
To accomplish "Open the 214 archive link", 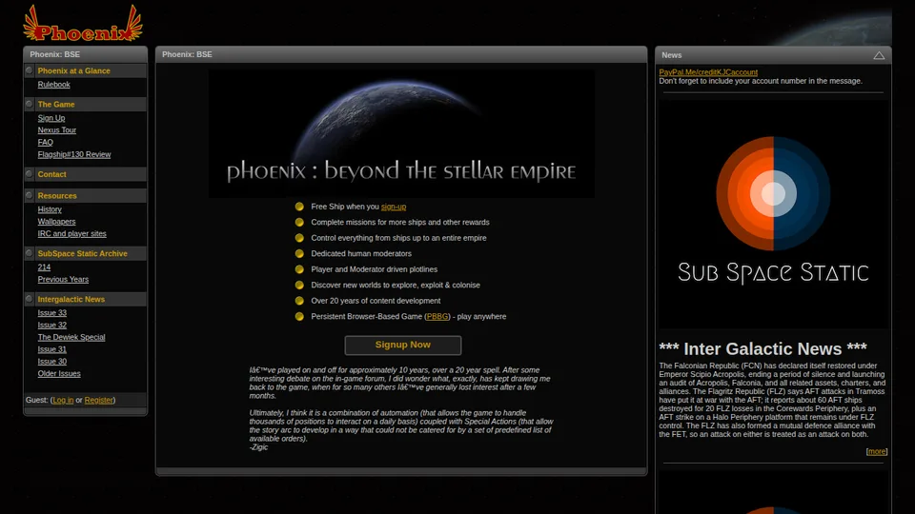I will click(44, 267).
